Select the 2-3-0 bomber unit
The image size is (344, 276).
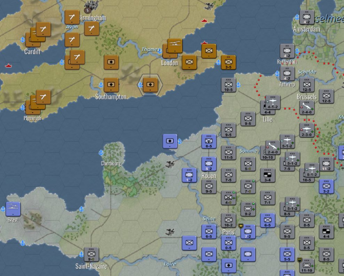307,131
